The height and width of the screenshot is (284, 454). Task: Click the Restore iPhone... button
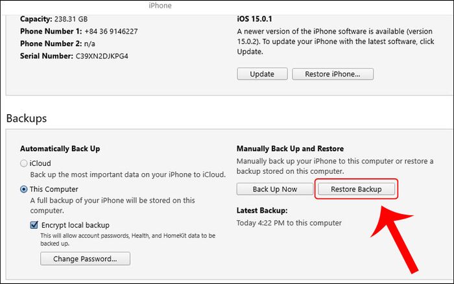click(333, 74)
